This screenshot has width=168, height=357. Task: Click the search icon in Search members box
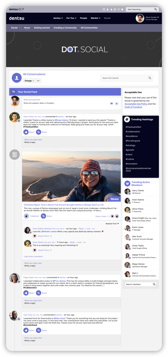(154, 284)
